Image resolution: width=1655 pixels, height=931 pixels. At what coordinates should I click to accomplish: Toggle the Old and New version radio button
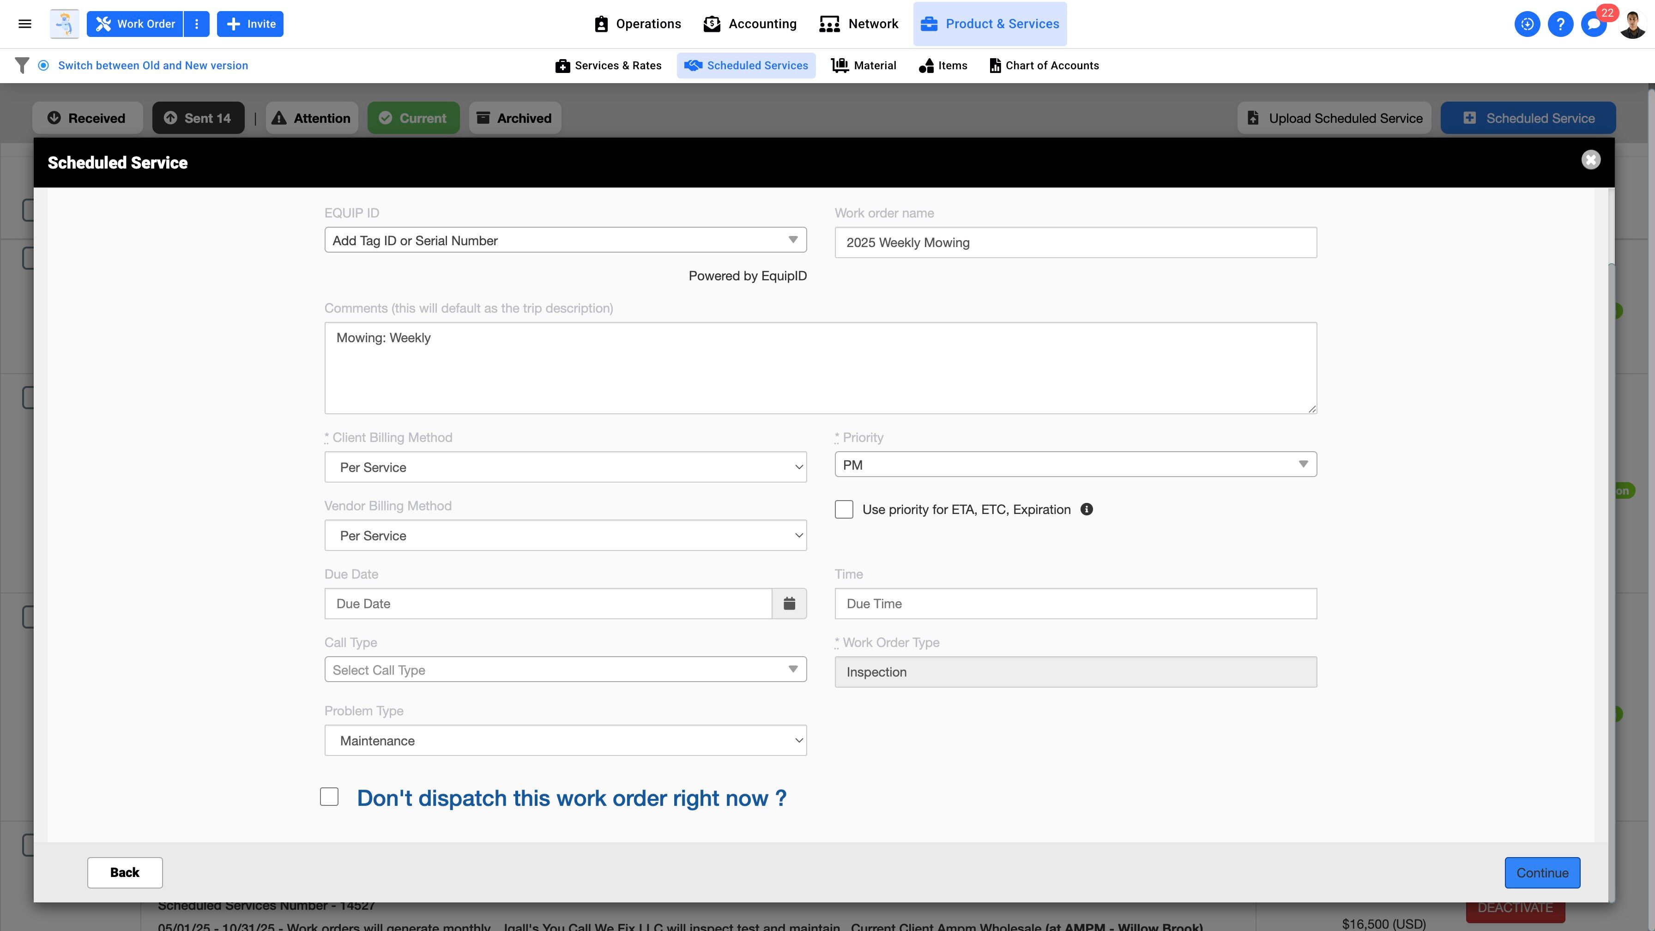click(43, 66)
